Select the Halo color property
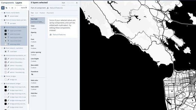196x110 pixels. (x=37, y=82)
